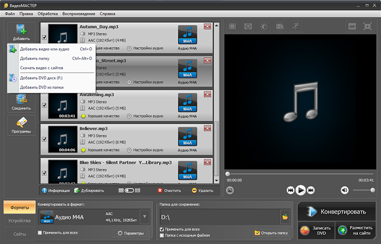Image resolution: width=381 pixels, height=244 pixels.
Task: Click Разместить на сайте
Action: (356, 230)
